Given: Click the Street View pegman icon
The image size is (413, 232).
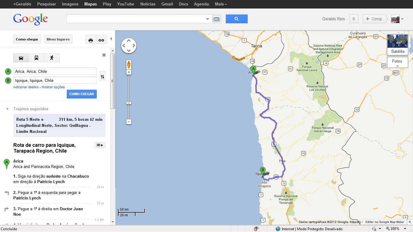Looking at the screenshot, I should tap(129, 64).
